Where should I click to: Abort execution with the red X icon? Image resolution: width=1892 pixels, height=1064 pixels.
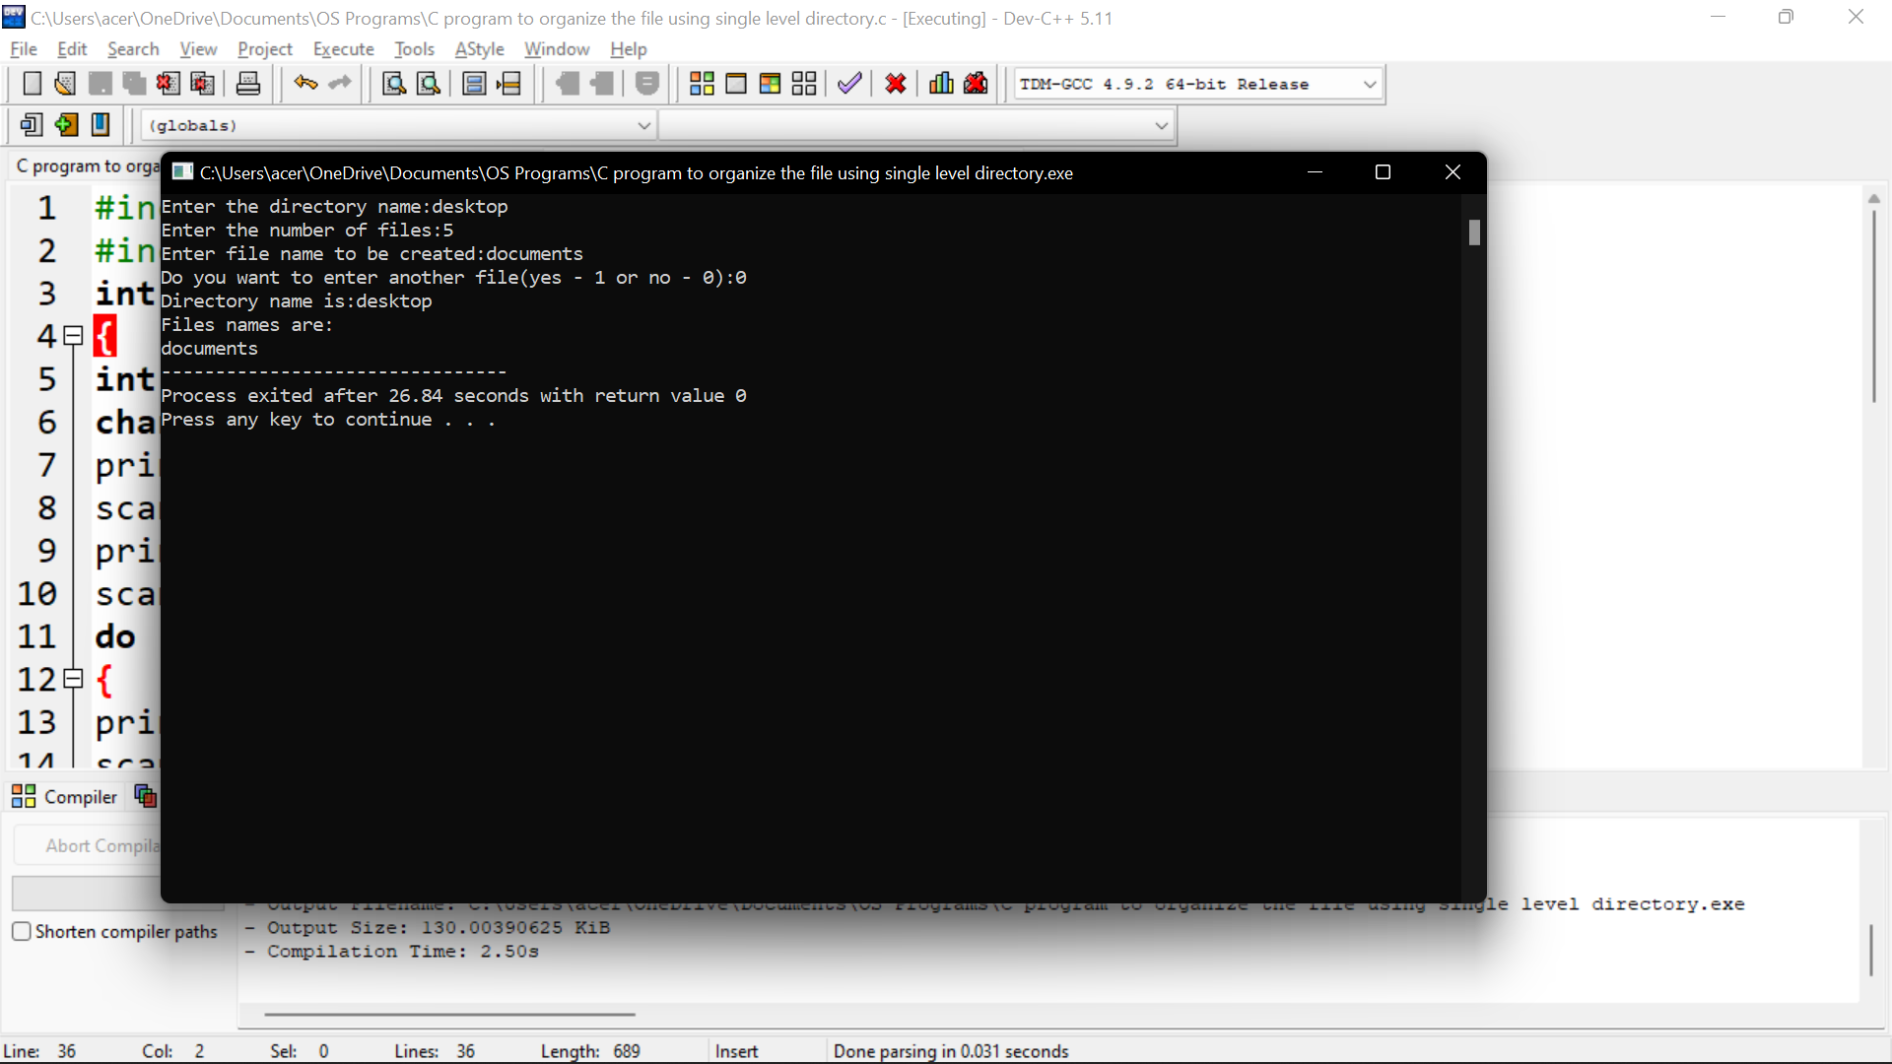pyautogui.click(x=895, y=84)
